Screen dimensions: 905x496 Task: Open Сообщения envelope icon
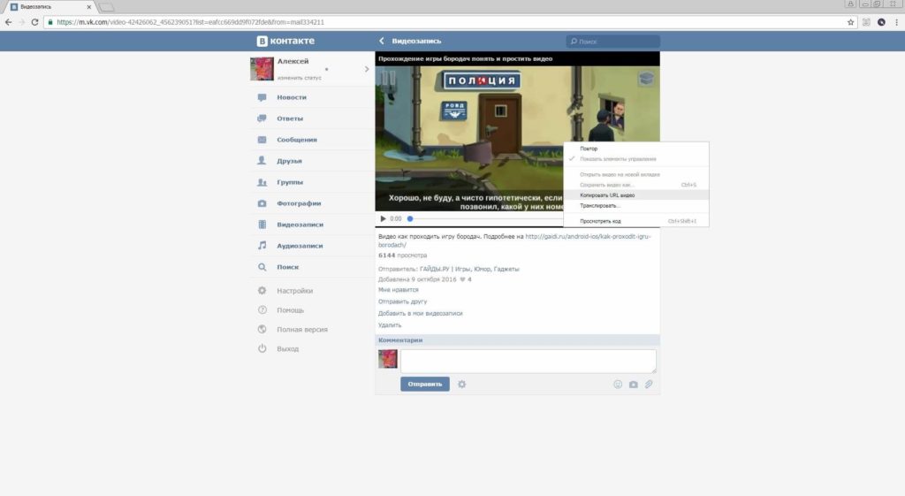coord(262,140)
